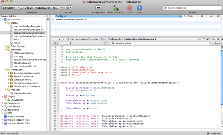The height and width of the screenshot is (135, 223).
Task: Go forward with the editor right arrow
Action: coord(64,39)
